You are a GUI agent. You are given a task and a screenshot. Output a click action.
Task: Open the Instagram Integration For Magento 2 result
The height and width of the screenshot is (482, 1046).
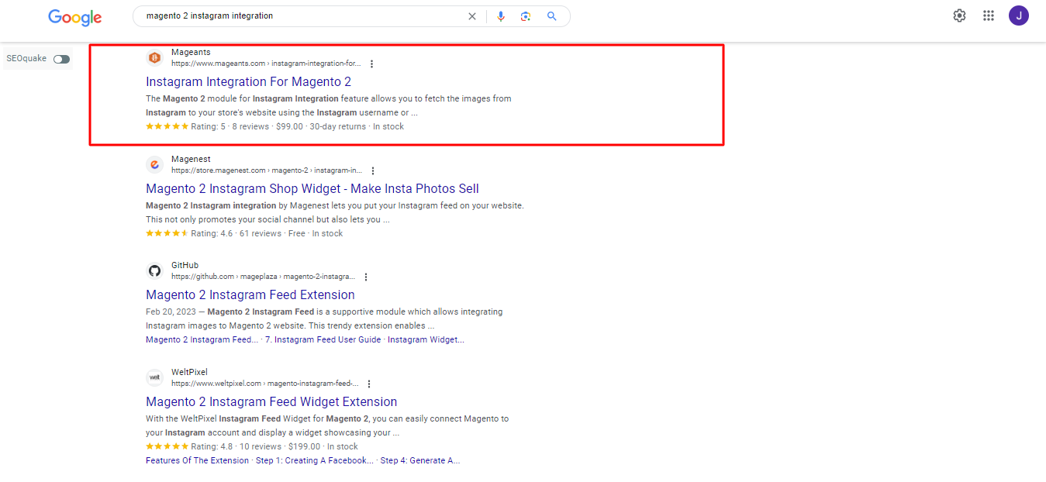click(248, 81)
